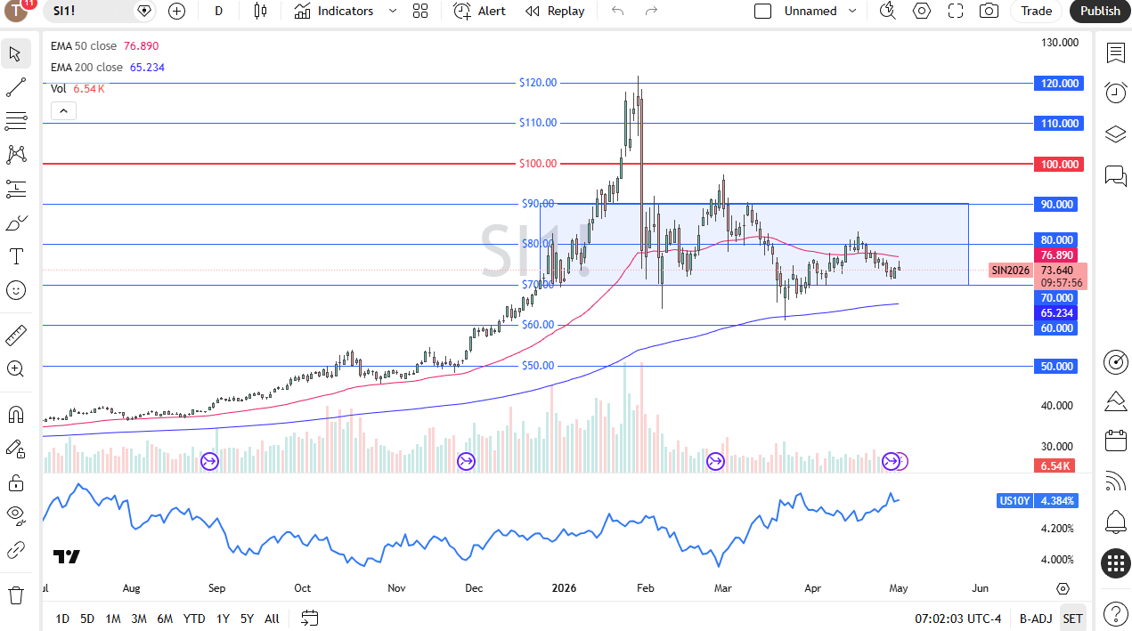Open the ideas stream icon in right sidebar

point(1115,401)
